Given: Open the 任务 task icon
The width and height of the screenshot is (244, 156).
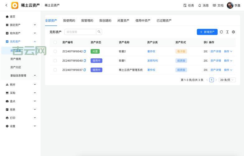Looking at the screenshot, I should pos(185,6).
